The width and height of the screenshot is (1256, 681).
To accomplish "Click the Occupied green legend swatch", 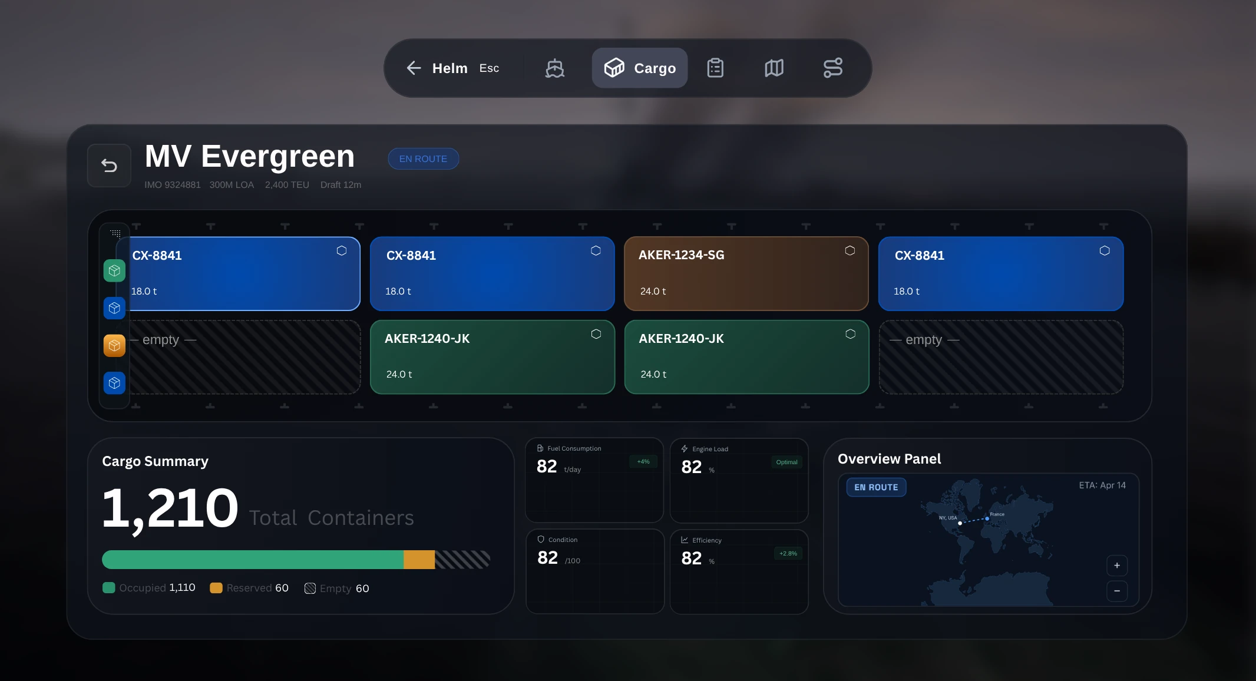I will (x=108, y=588).
